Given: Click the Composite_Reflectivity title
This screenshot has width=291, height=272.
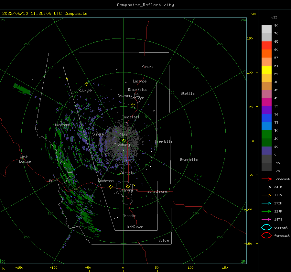Looking at the screenshot, I should point(145,5).
